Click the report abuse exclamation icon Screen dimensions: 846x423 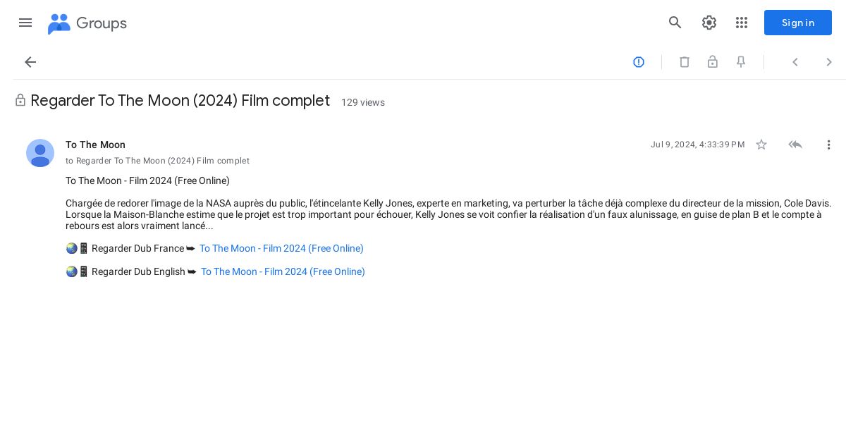639,62
